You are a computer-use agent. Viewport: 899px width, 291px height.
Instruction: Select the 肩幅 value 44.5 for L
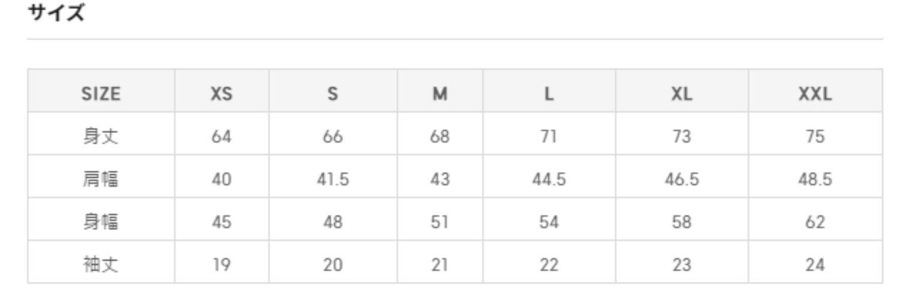click(x=549, y=179)
